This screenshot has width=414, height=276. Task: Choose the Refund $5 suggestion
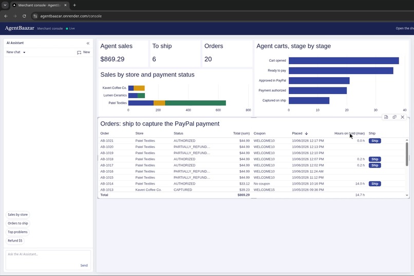[x=15, y=241]
